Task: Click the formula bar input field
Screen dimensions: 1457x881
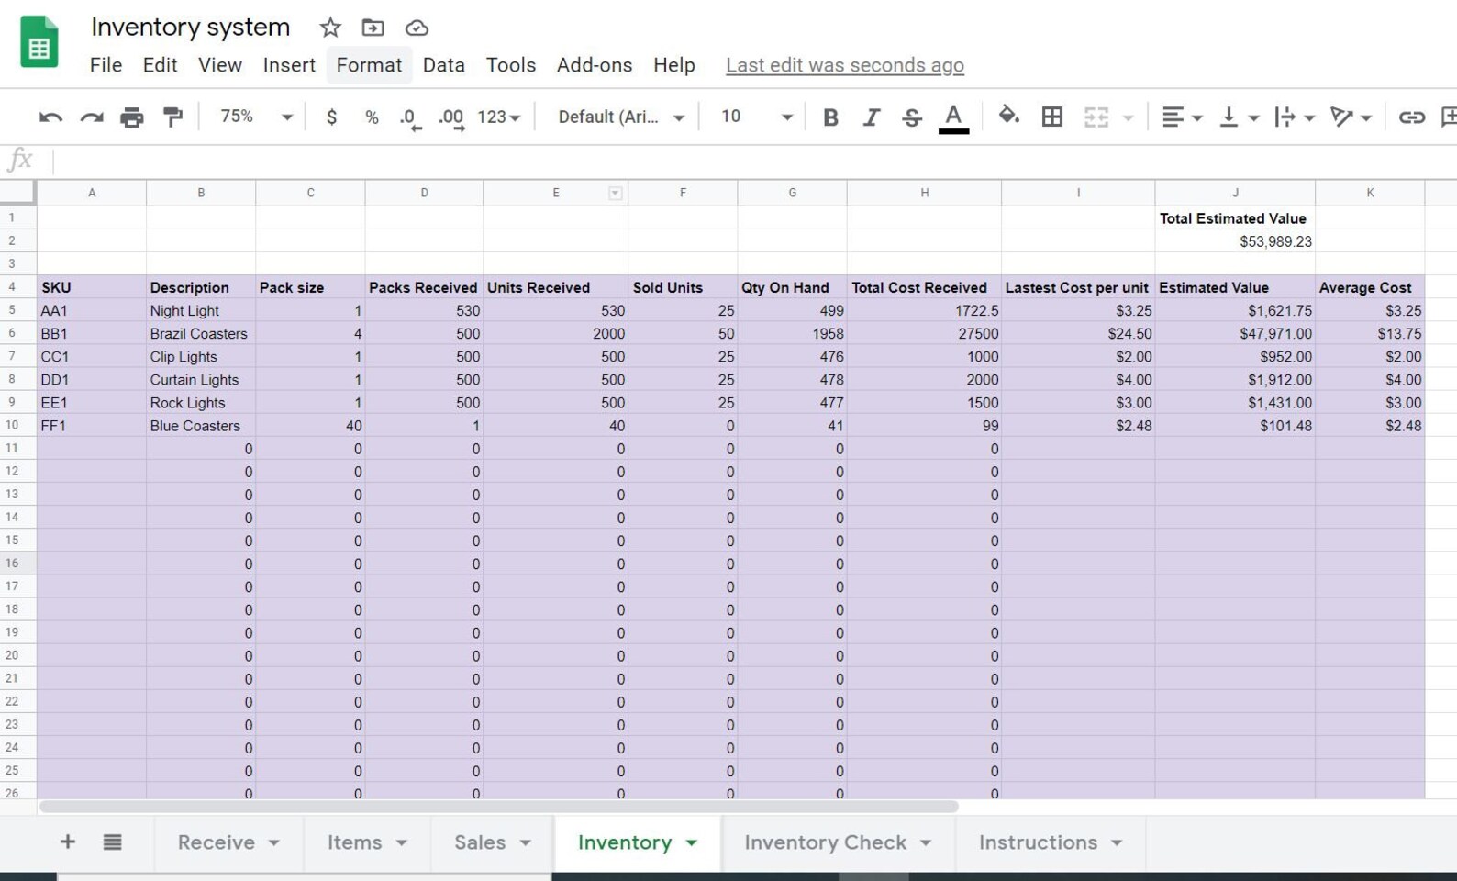Action: pyautogui.click(x=752, y=161)
